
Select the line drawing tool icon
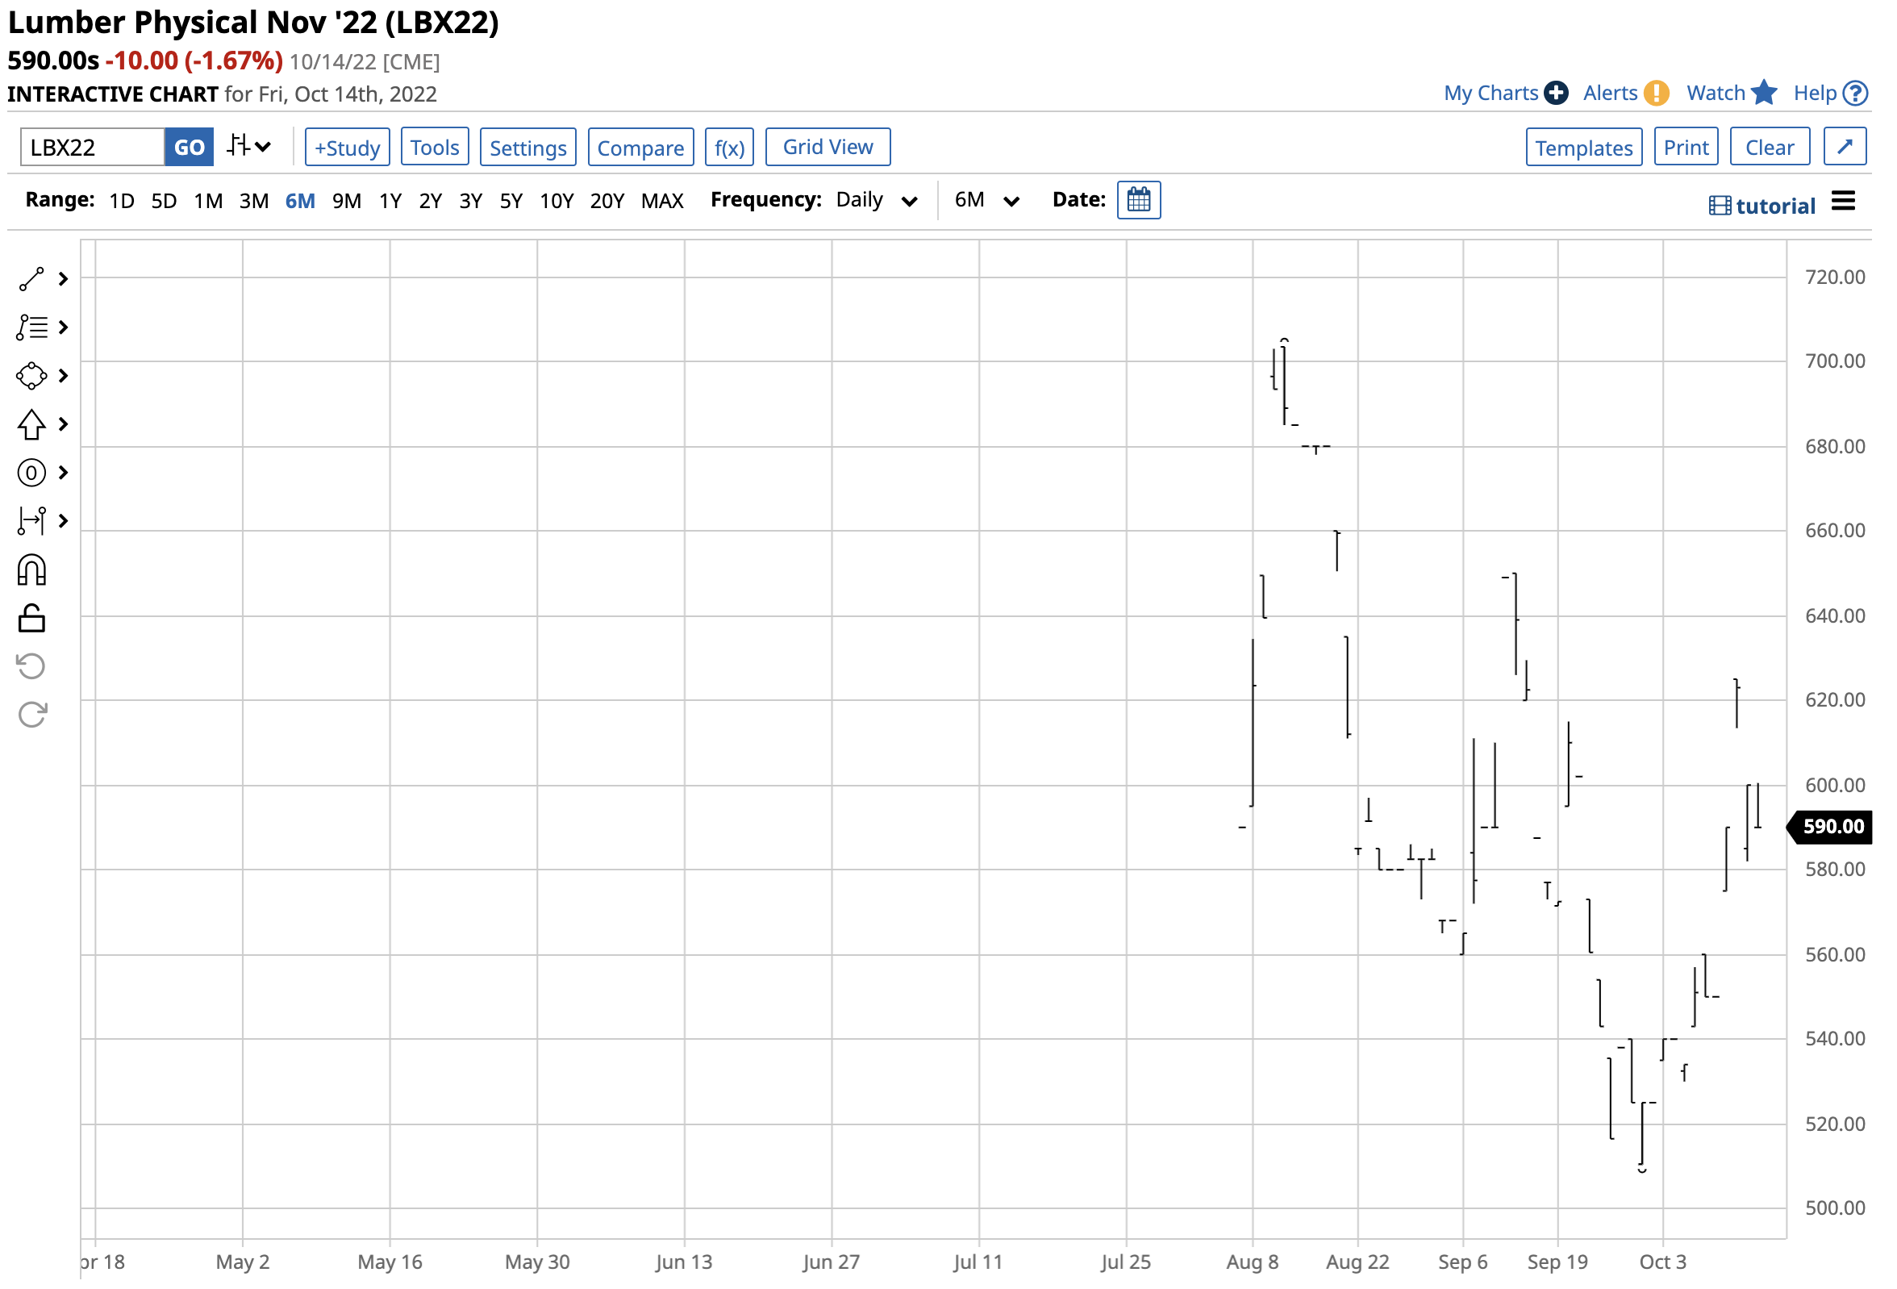[31, 280]
